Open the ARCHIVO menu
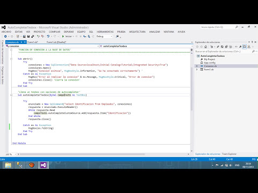 6,32
